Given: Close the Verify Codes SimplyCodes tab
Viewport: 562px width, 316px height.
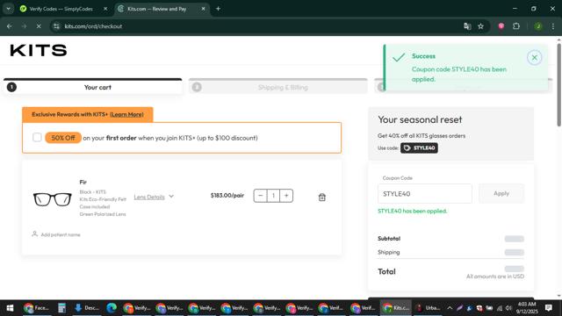Looking at the screenshot, I should (105, 9).
